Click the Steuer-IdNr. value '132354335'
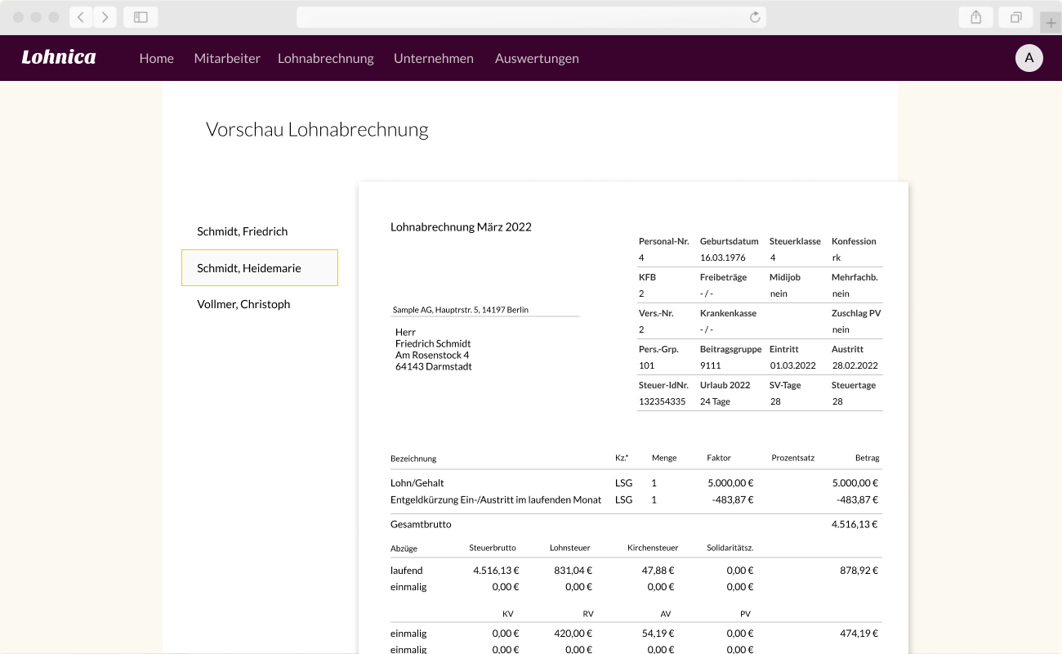Image resolution: width=1062 pixels, height=654 pixels. pos(662,401)
